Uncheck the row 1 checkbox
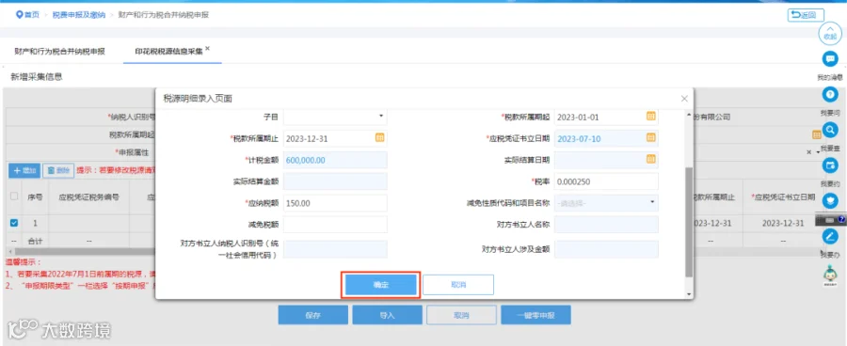 [x=14, y=223]
